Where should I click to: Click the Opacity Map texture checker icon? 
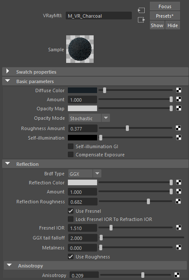click(179, 108)
